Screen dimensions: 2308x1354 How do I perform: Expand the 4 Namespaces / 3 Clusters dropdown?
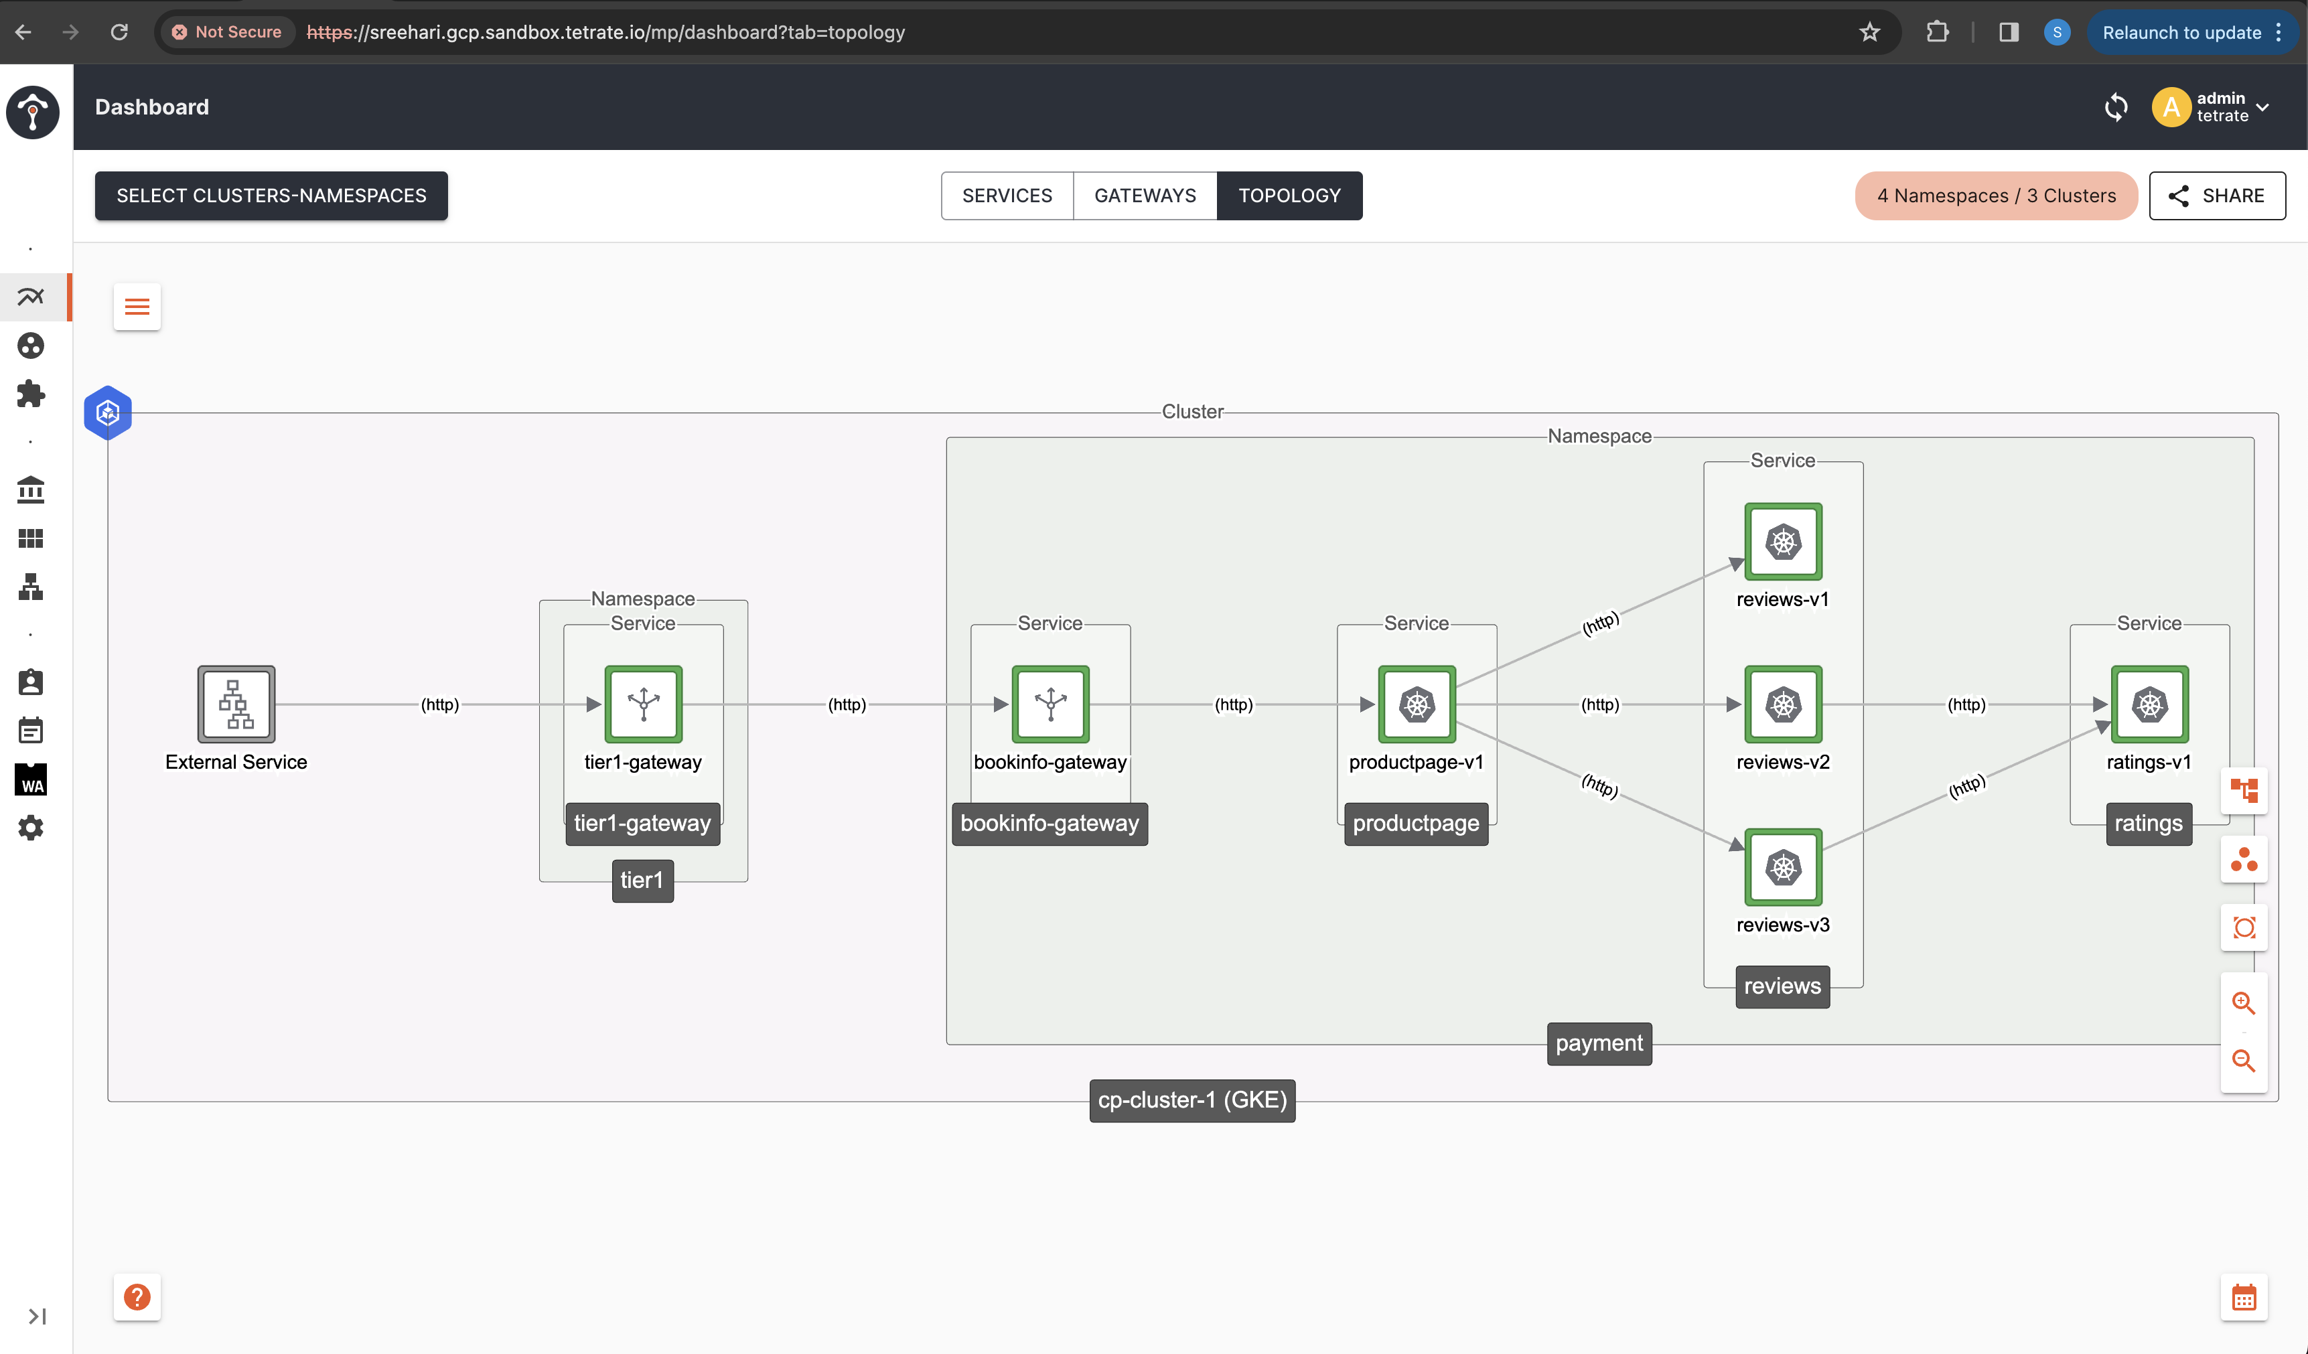point(1995,195)
